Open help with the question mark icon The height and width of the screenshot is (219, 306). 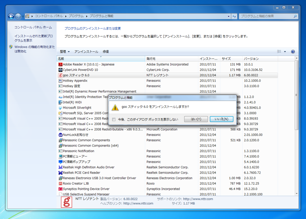(x=293, y=51)
